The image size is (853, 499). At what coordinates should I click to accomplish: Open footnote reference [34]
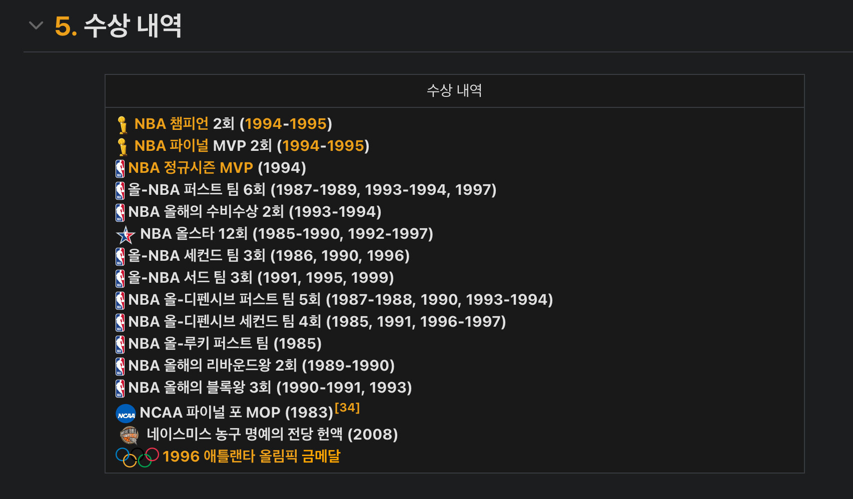[347, 408]
